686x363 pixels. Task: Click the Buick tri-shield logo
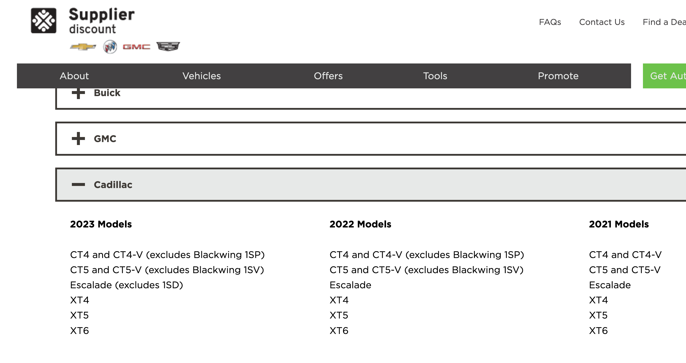(x=110, y=47)
